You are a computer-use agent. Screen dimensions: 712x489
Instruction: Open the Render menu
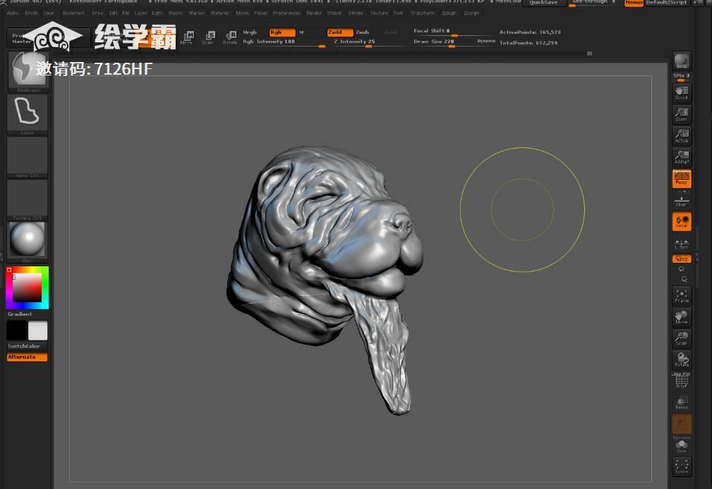(x=314, y=13)
